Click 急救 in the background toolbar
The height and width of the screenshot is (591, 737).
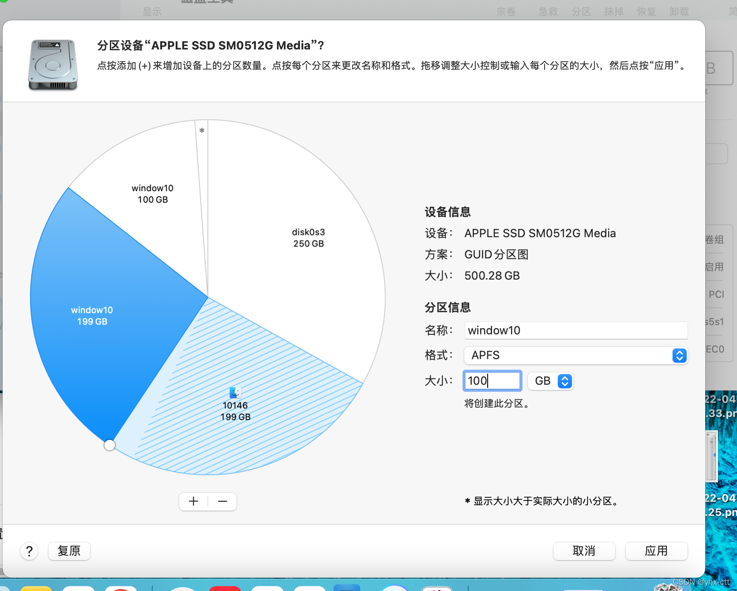549,11
